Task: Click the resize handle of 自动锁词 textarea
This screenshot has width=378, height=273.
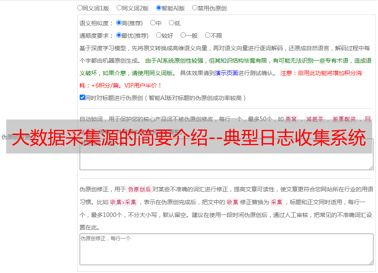Action: 371,168
